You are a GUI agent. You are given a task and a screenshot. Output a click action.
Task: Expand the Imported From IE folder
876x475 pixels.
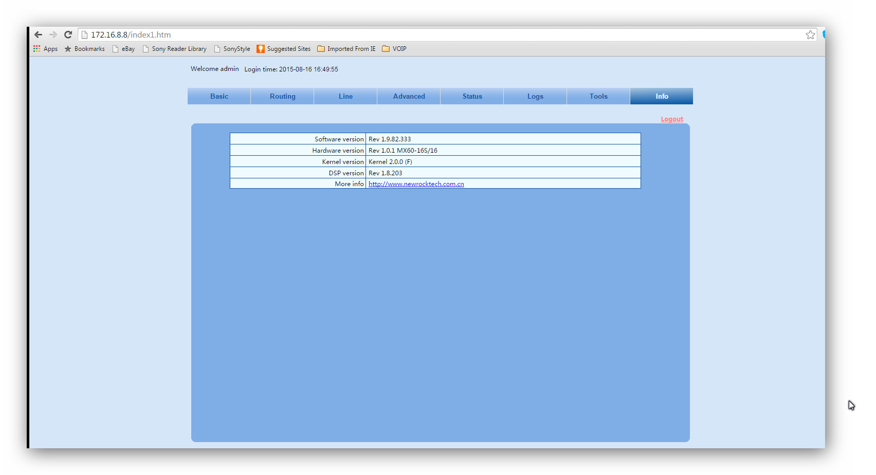[346, 49]
